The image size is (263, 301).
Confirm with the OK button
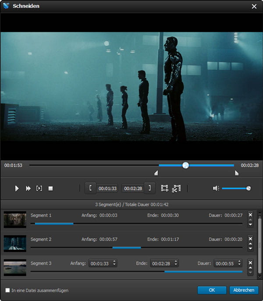tap(212, 290)
